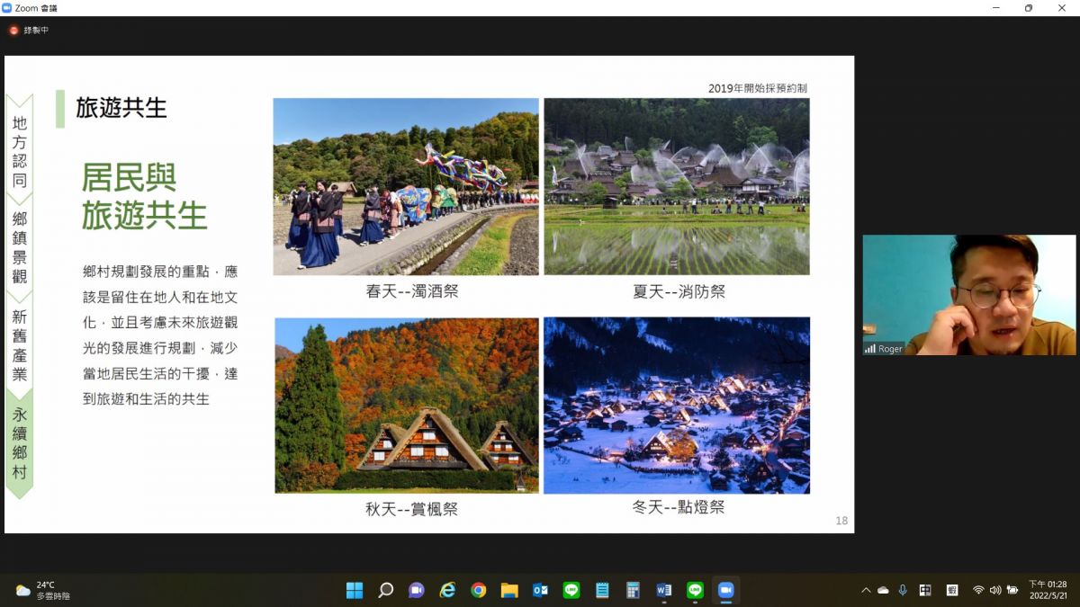Viewport: 1080px width, 607px height.
Task: Click the 夏天--消防祭 caption
Action: (679, 291)
